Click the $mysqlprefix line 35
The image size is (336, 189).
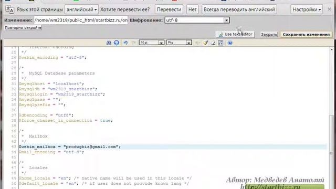click(42, 105)
